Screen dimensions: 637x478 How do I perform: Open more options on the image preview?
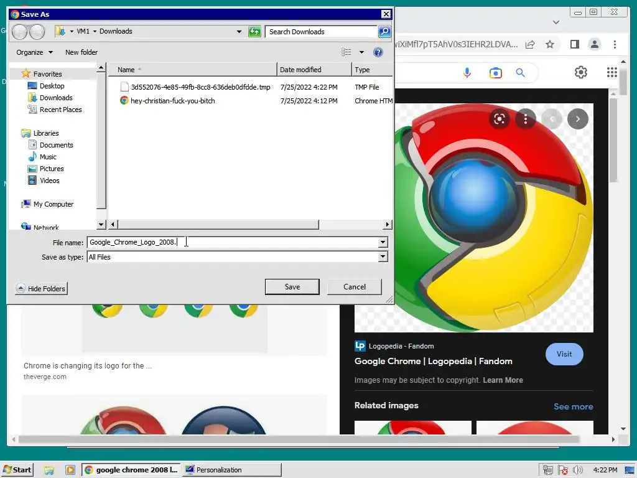(525, 119)
